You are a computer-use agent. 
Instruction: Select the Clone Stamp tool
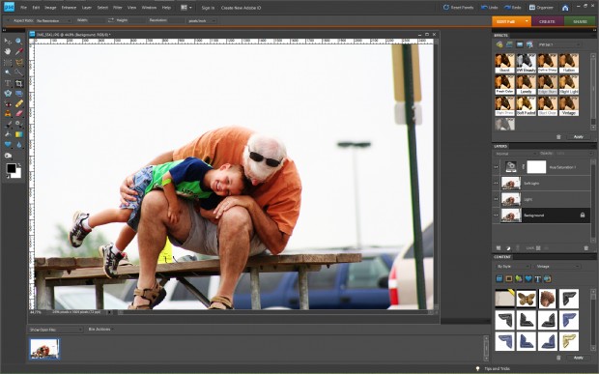click(8, 113)
